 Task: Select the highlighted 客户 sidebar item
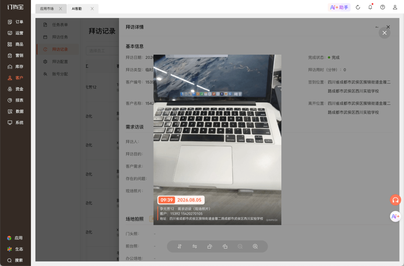click(15, 78)
